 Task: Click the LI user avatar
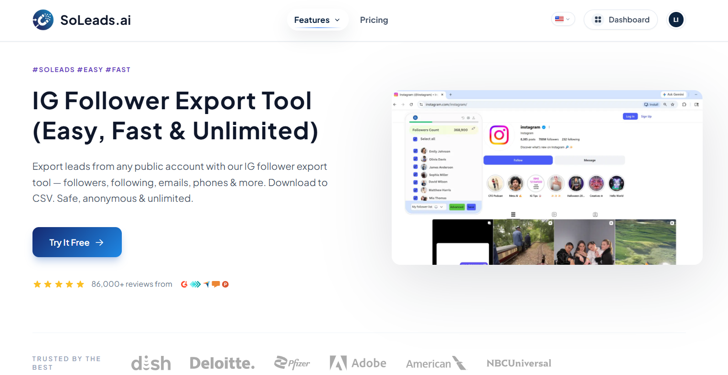[x=676, y=20]
